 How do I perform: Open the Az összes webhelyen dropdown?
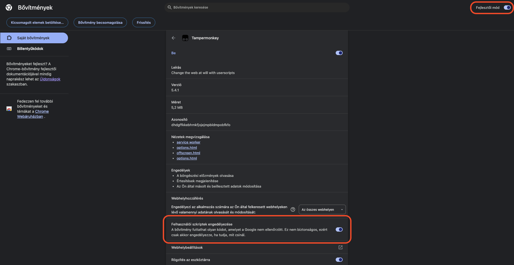tap(322, 209)
